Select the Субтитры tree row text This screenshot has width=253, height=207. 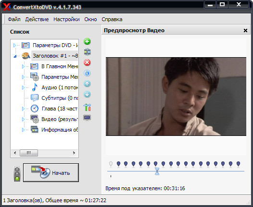click(60, 98)
